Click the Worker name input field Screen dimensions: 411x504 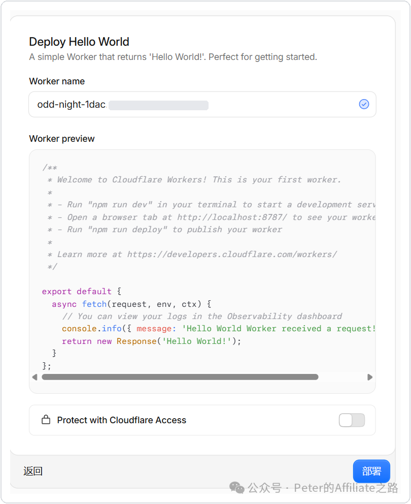[x=202, y=105]
